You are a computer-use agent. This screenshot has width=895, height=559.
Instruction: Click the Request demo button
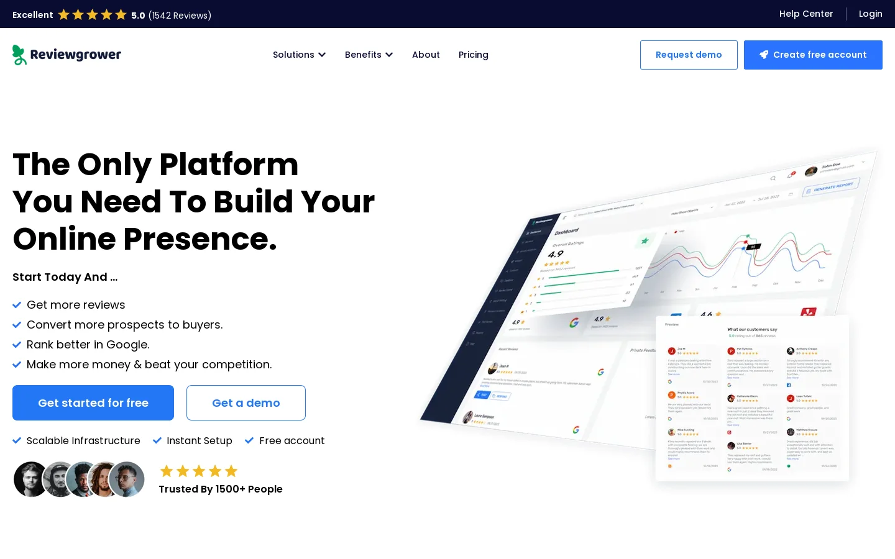[x=689, y=55]
